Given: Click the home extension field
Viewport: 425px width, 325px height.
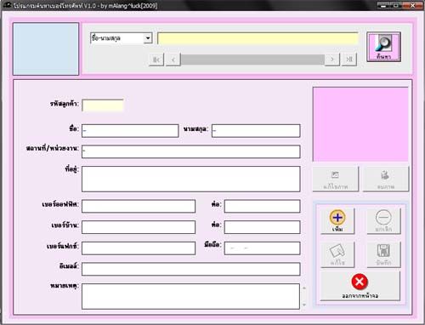Looking at the screenshot, I should click(263, 227).
